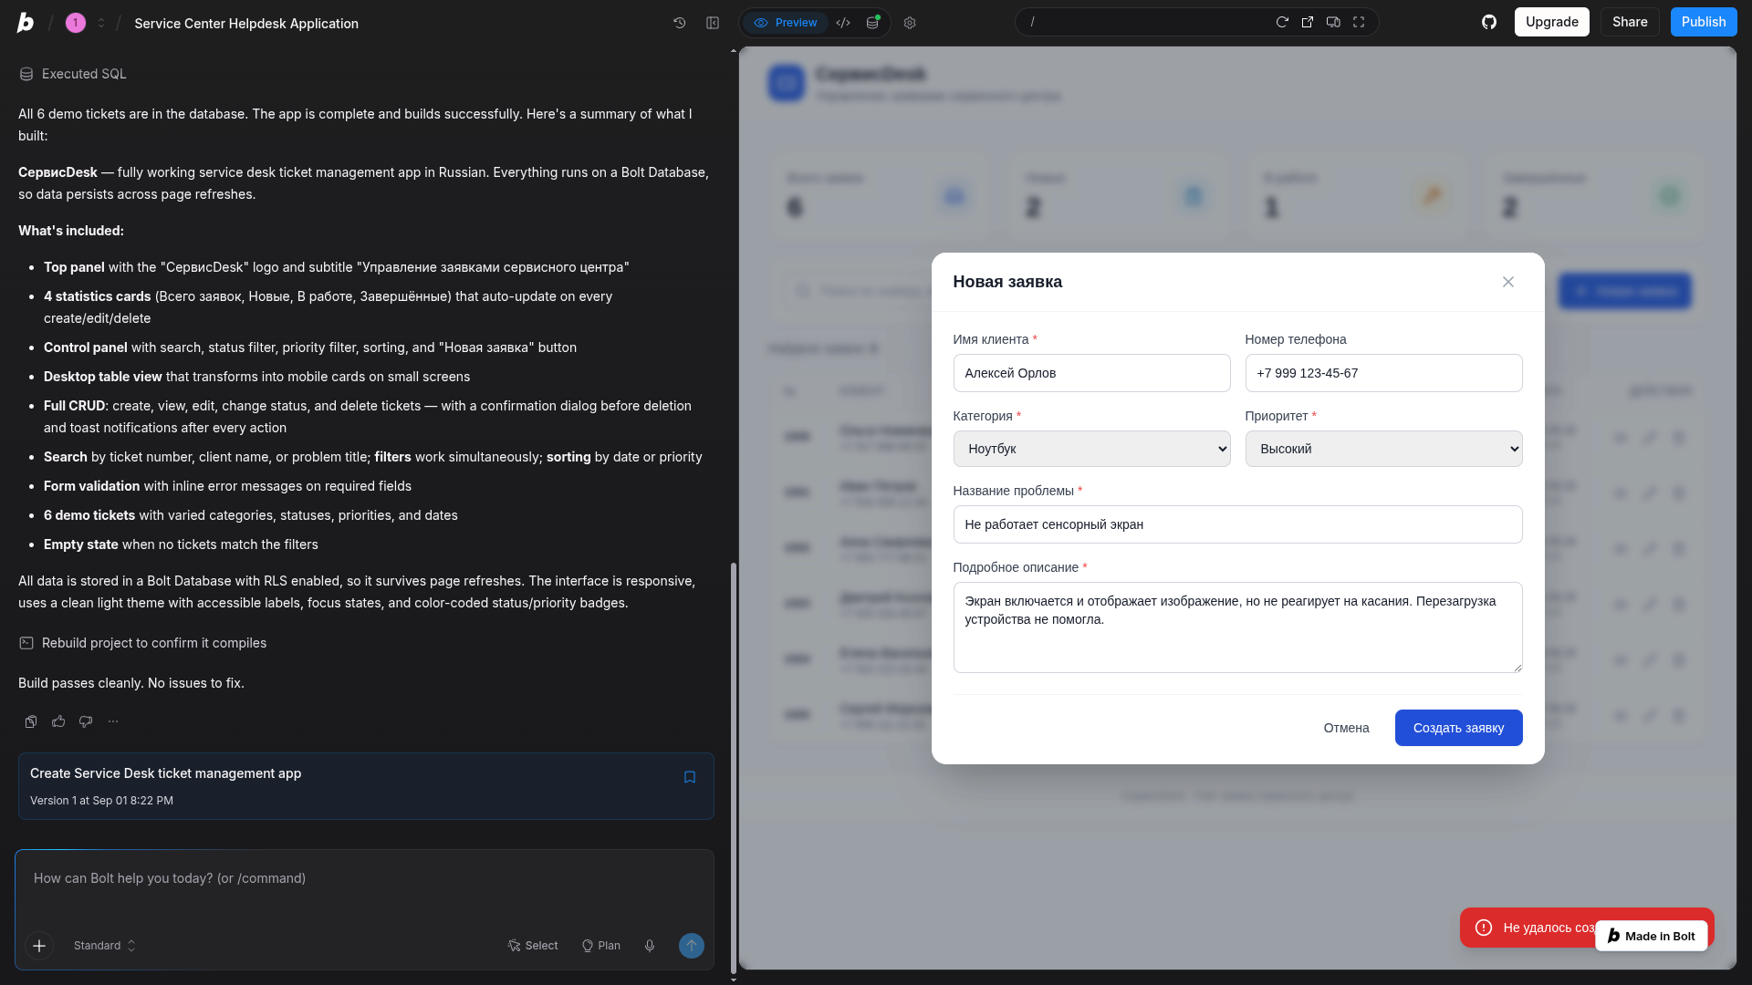The image size is (1752, 985).
Task: Open the Rebuild project action entry
Action: point(154,643)
